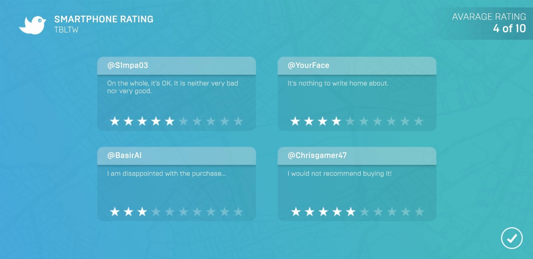The height and width of the screenshot is (259, 533).
Task: Select the tenth star in @S1mpa03's rating
Action: click(x=238, y=121)
